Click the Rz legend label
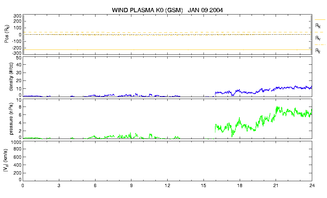 pos(318,50)
